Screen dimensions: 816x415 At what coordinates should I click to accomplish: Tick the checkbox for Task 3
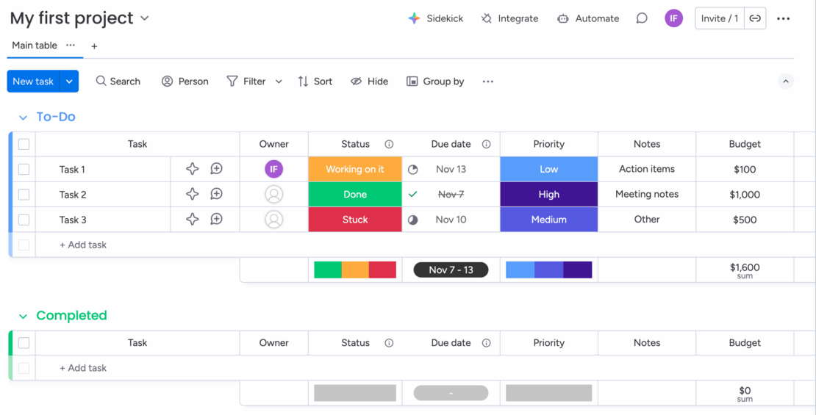point(24,220)
